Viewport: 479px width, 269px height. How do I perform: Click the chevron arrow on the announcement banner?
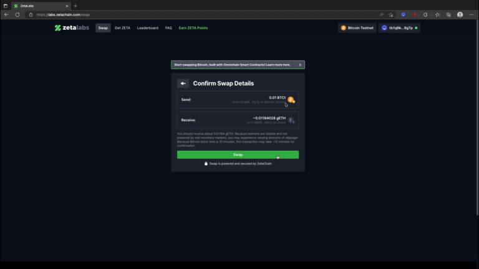(x=300, y=65)
